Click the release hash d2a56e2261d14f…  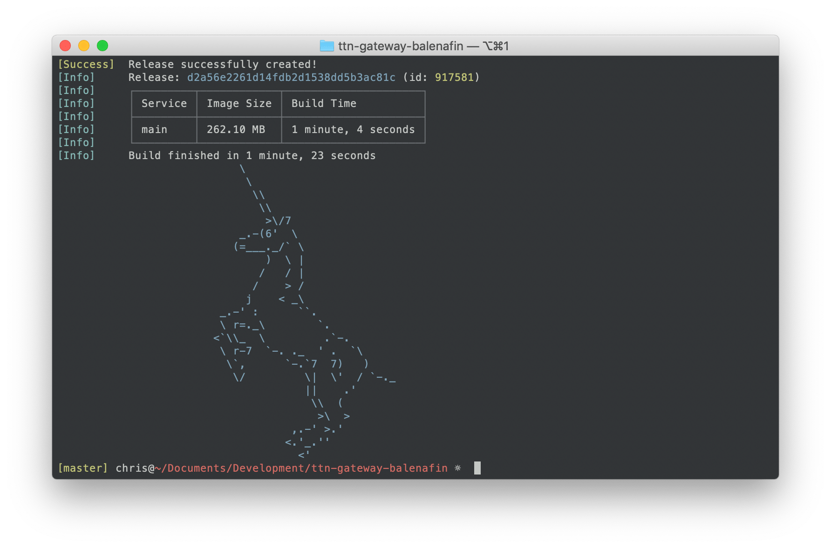291,77
